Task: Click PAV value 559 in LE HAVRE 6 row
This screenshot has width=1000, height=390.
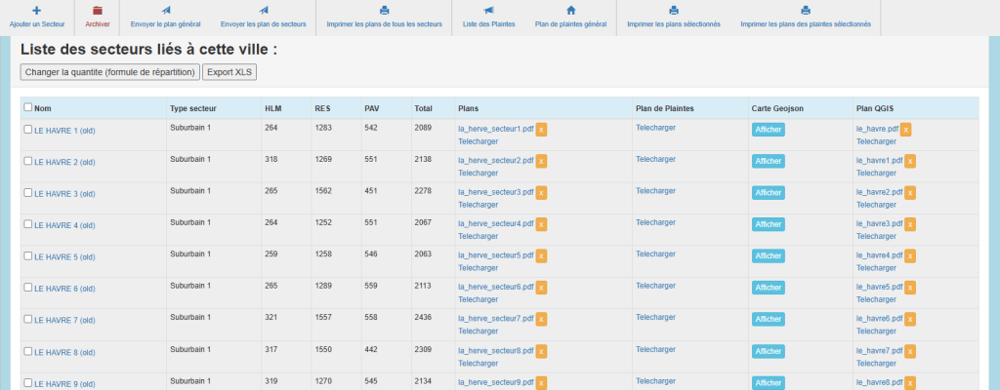Action: (x=371, y=286)
